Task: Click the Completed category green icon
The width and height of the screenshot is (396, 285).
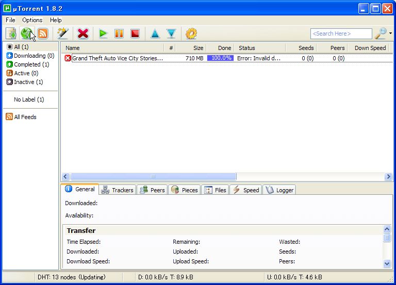Action: [x=10, y=64]
